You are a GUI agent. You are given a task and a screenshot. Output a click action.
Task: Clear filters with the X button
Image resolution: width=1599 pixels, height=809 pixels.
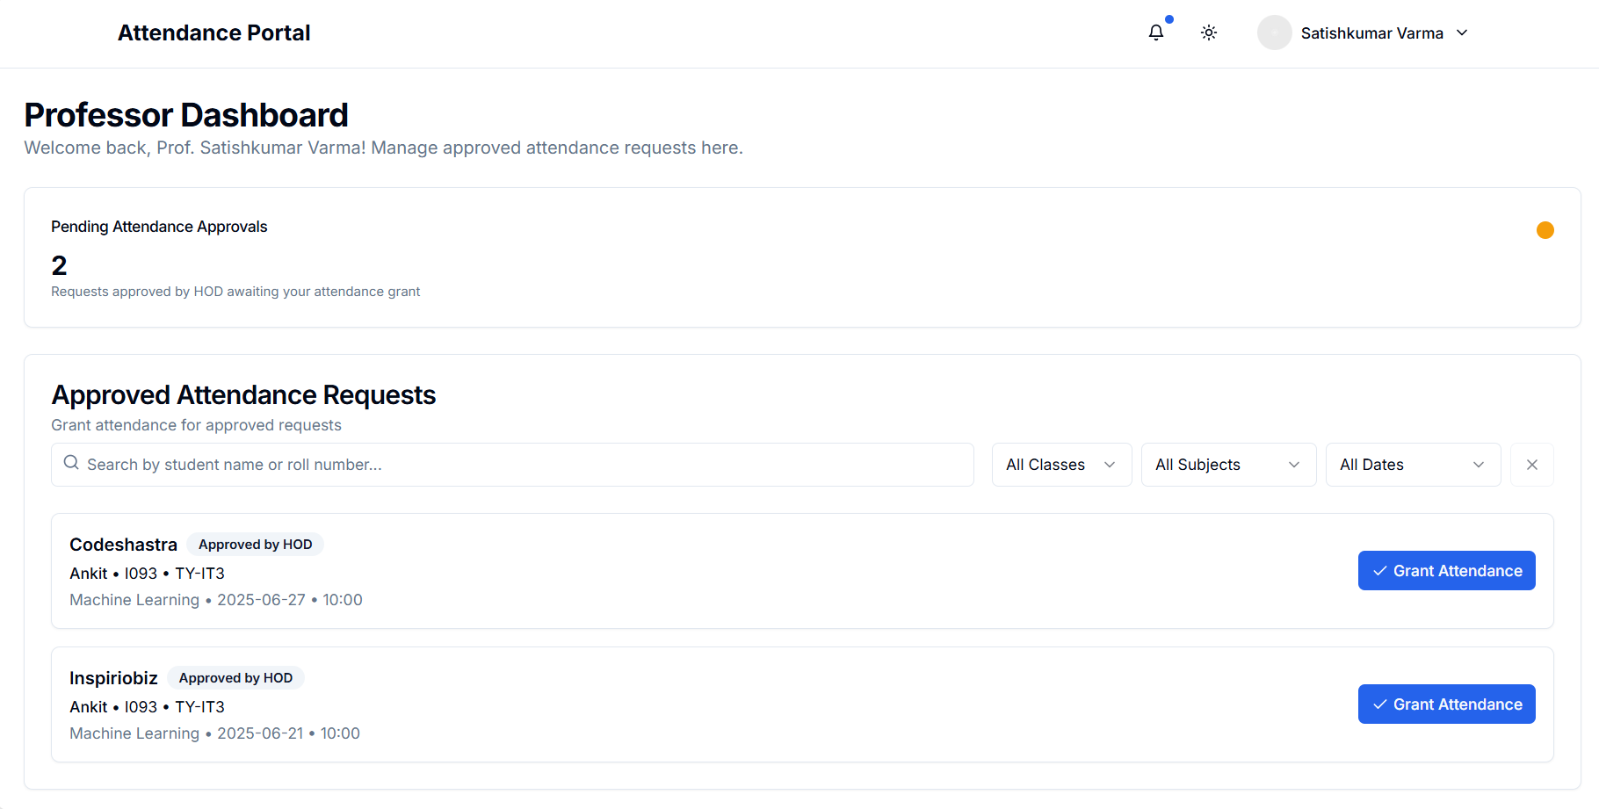click(x=1531, y=465)
